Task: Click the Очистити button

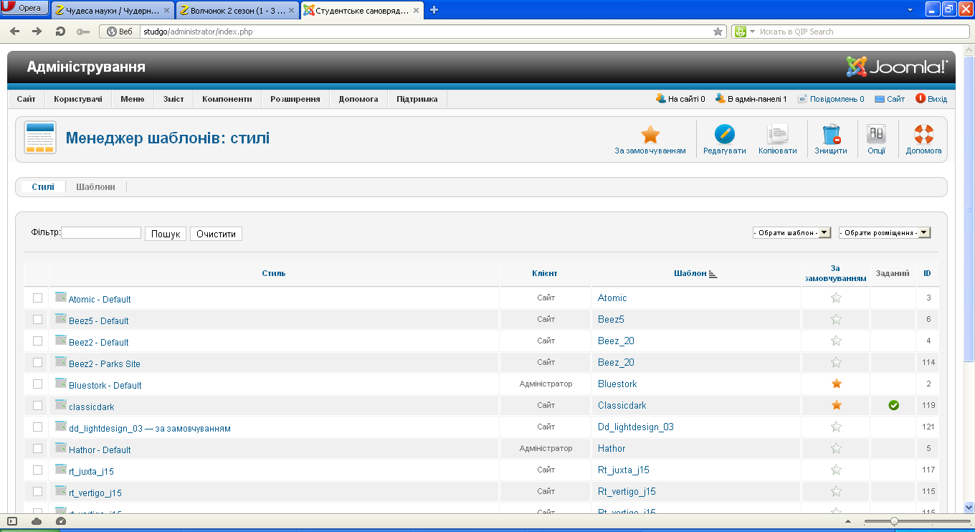Action: 216,234
